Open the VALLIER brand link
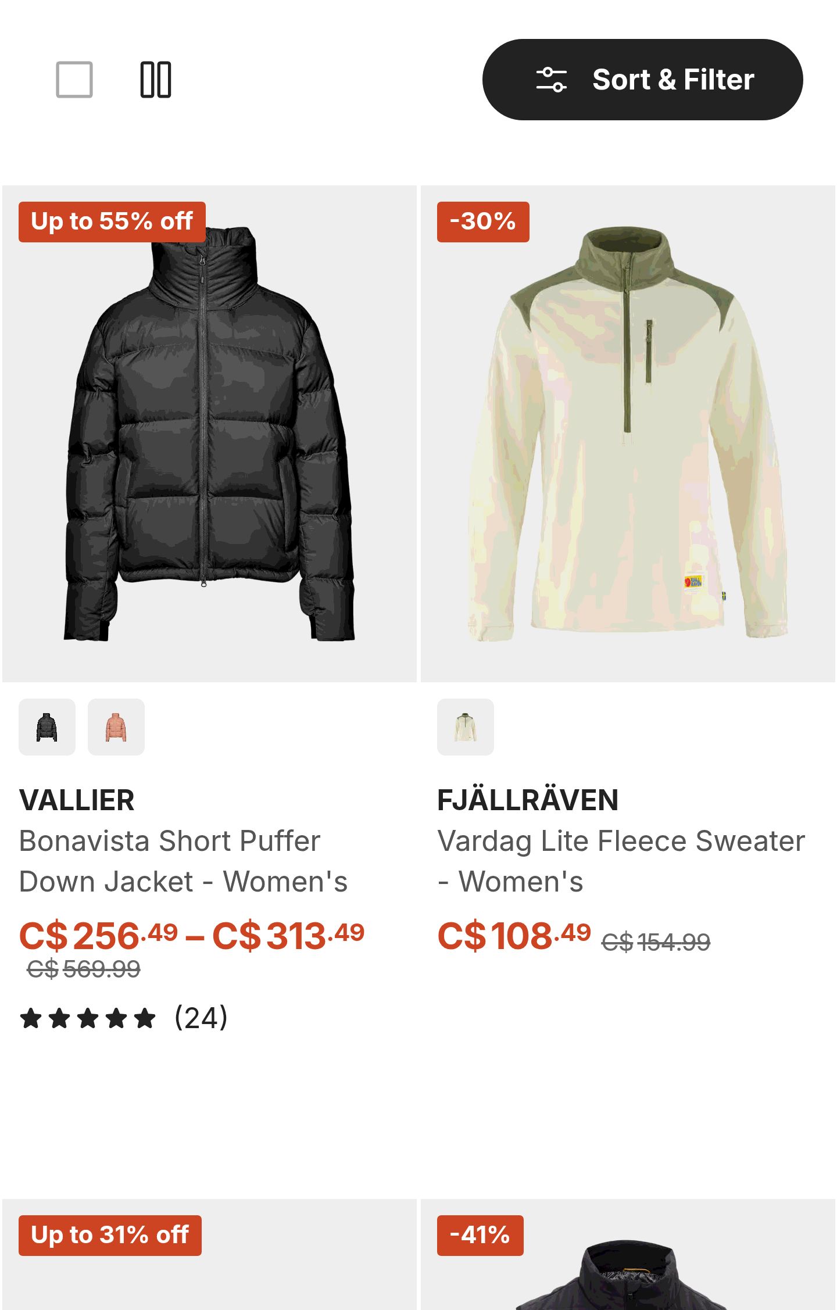 tap(77, 800)
